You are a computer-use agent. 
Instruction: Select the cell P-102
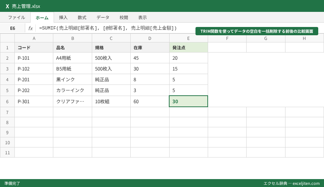tap(34, 69)
